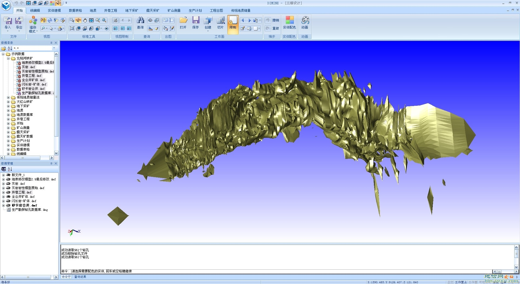Image resolution: width=520 pixels, height=284 pixels.
Task: Toggle visibility eye of 新文件_1
Action: [8, 175]
